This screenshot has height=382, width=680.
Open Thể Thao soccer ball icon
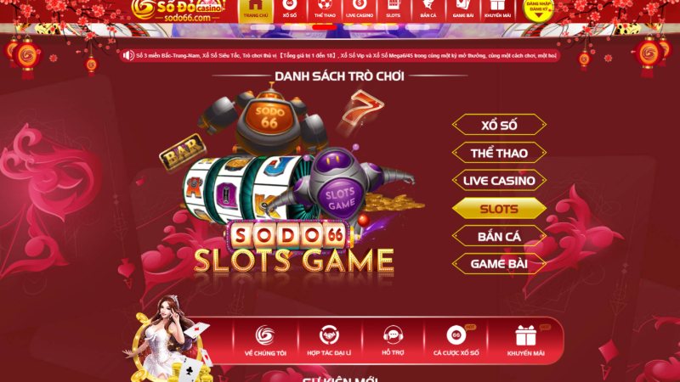[x=325, y=5]
